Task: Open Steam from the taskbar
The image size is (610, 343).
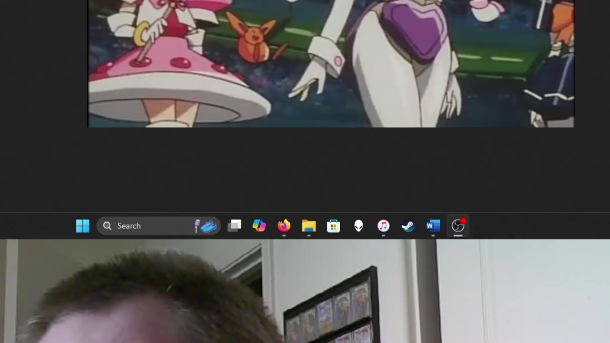Action: (408, 226)
